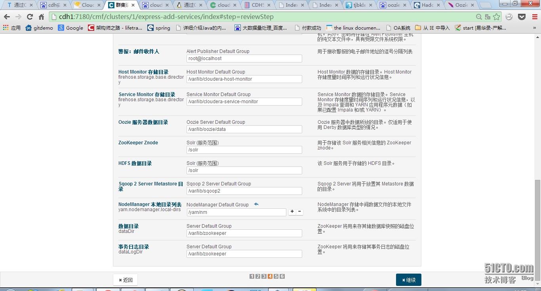Open the Google bookmark

click(x=70, y=28)
